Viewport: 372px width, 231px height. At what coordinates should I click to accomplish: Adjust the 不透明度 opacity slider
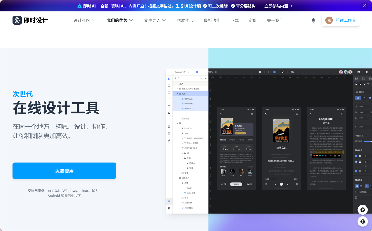pyautogui.click(x=367, y=141)
